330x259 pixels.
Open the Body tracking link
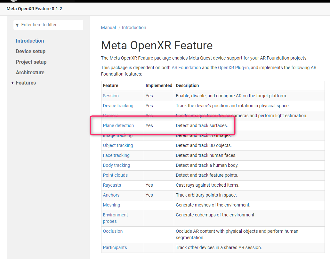click(x=117, y=165)
